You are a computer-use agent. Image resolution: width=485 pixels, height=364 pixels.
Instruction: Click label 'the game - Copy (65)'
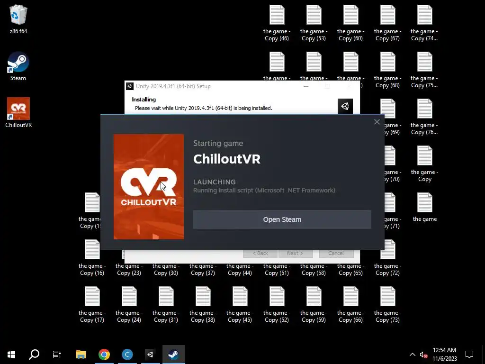click(x=350, y=270)
